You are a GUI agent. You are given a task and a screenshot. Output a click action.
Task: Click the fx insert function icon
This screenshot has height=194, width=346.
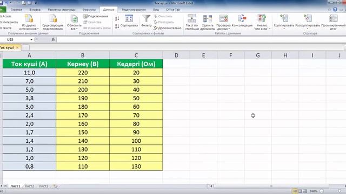click(x=53, y=39)
